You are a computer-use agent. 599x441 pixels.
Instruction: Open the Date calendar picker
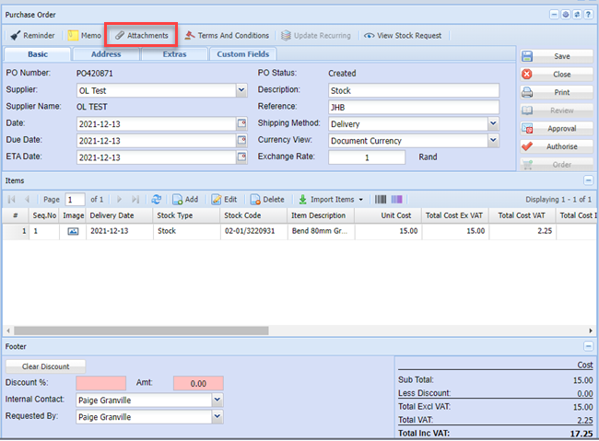pos(241,123)
